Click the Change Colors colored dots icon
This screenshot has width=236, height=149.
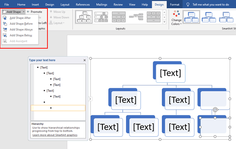coord(176,14)
